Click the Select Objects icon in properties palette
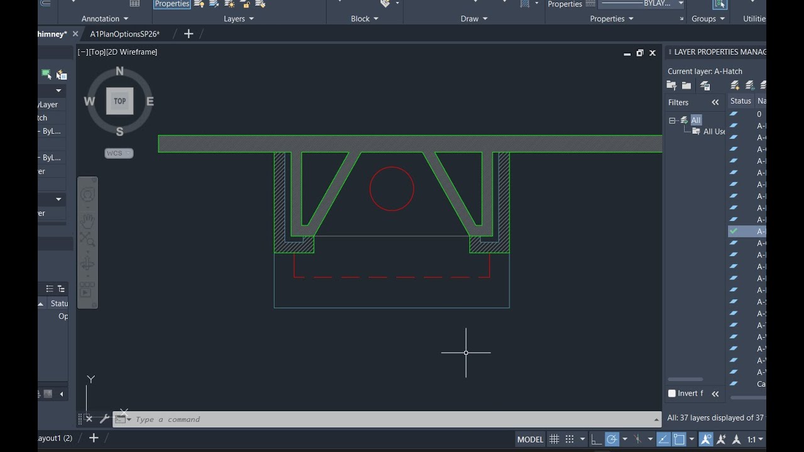804x452 pixels. click(46, 74)
